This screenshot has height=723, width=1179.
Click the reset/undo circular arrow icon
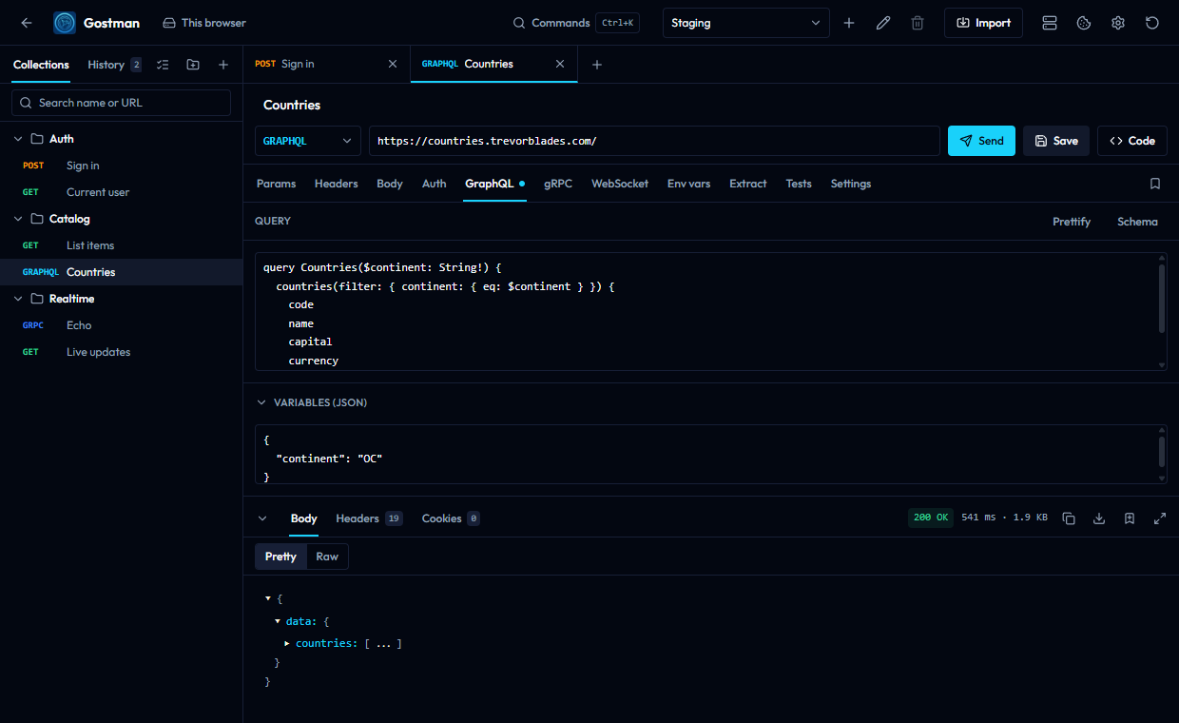(1152, 23)
